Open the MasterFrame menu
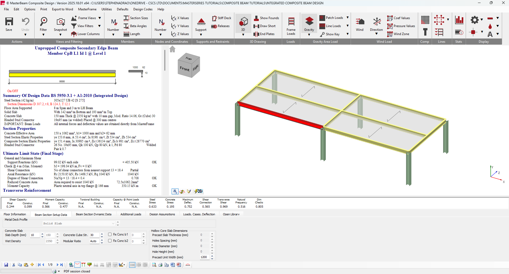 (x=87, y=9)
